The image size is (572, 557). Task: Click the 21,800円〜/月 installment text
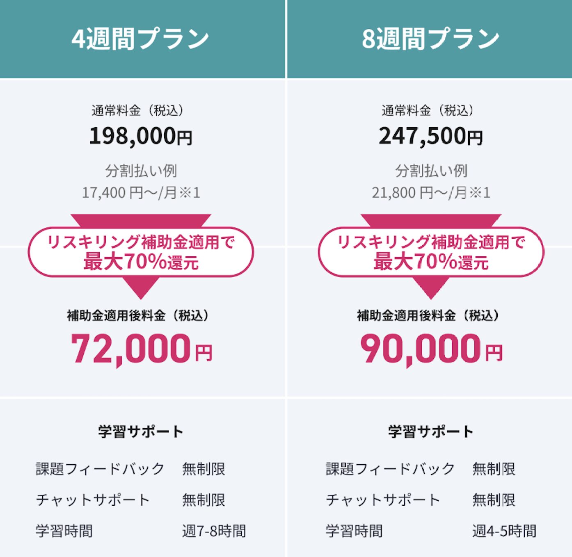(431, 192)
